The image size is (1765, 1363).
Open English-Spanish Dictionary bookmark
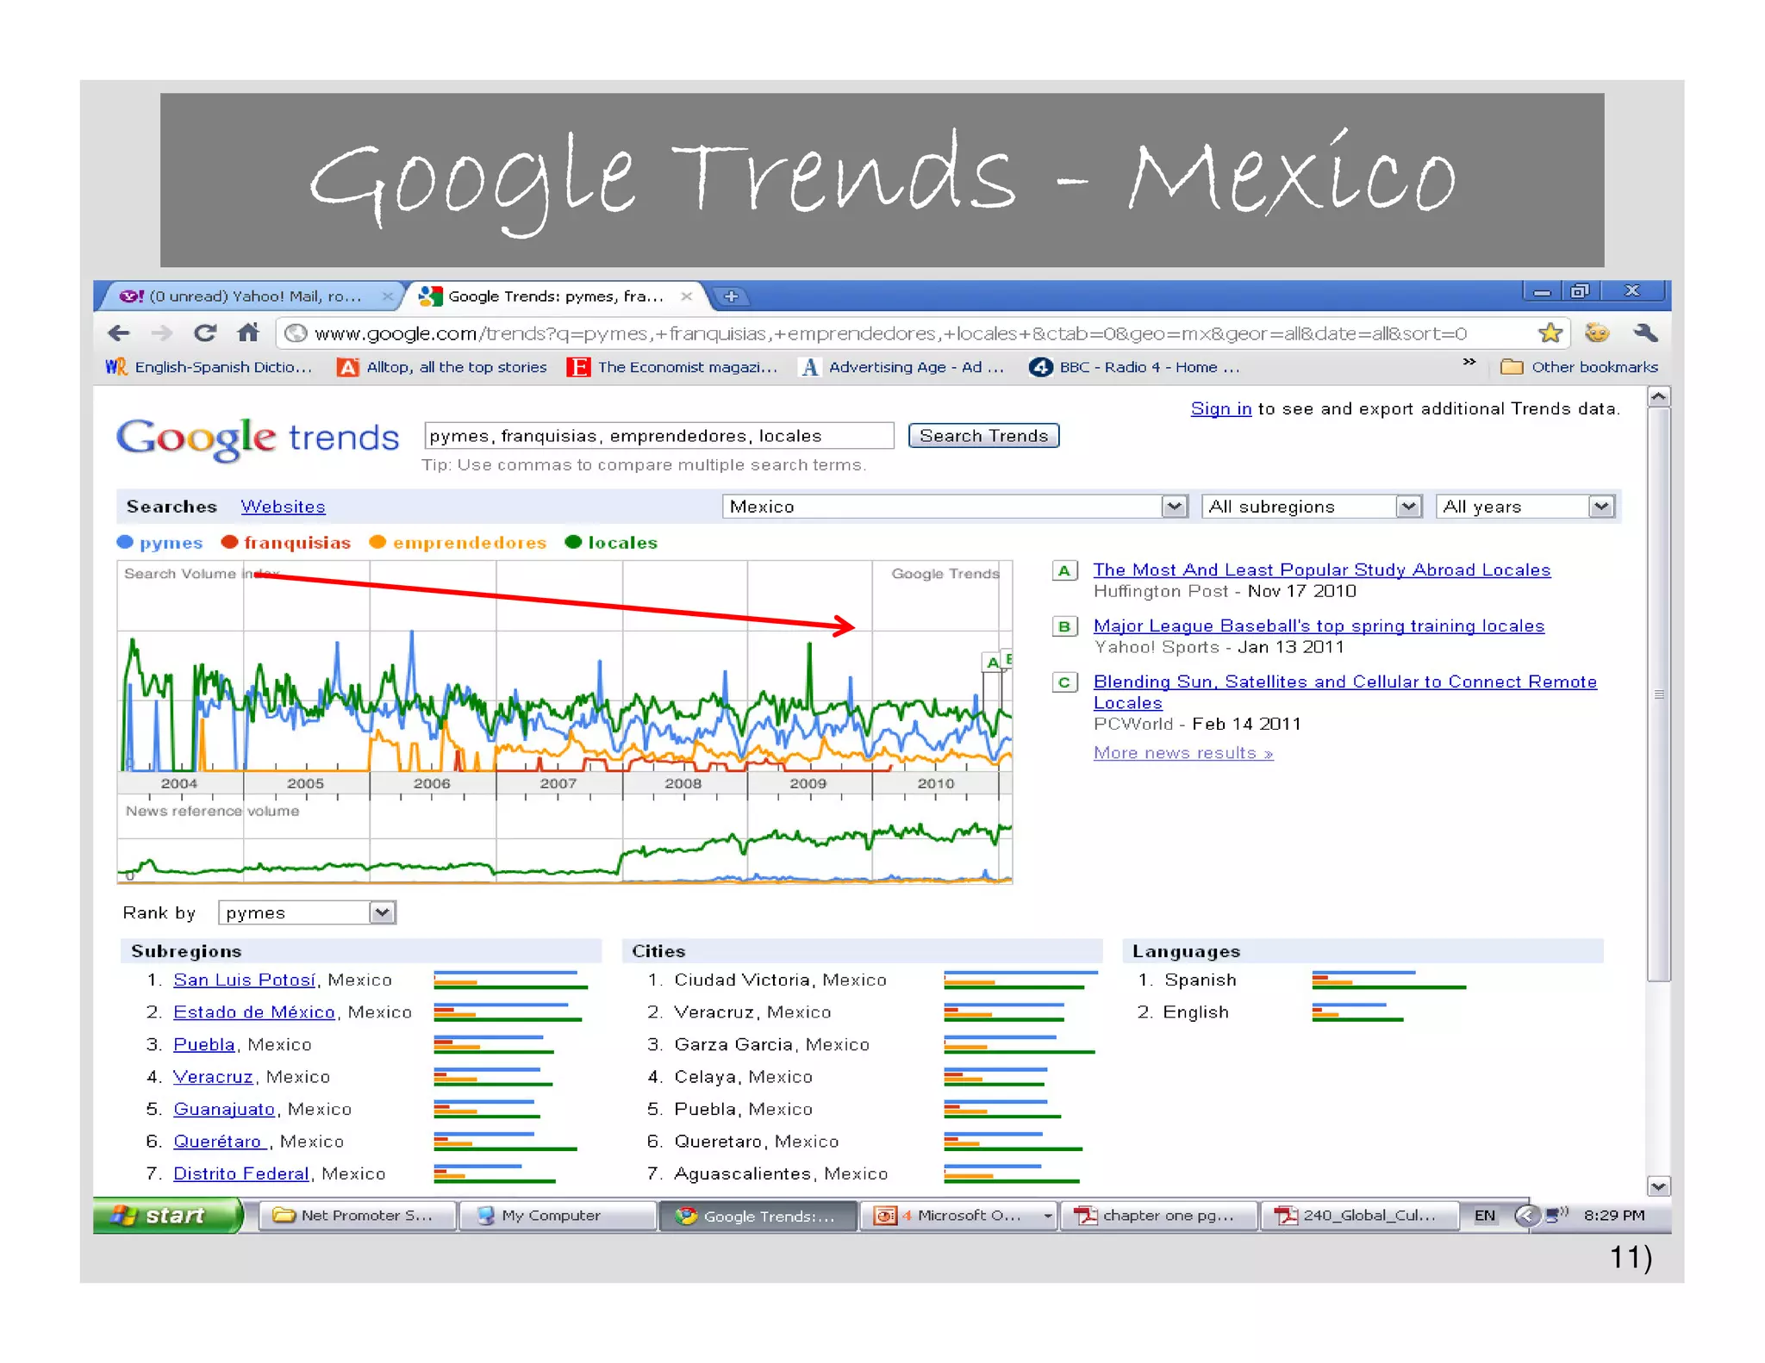209,367
